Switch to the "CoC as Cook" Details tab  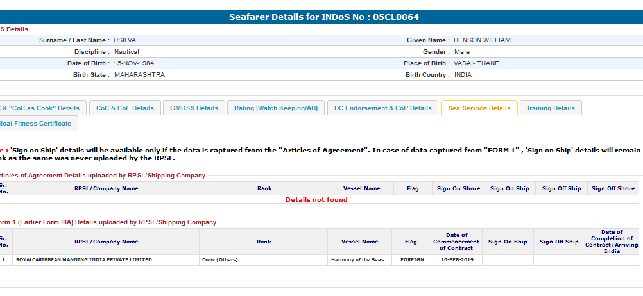[42, 108]
